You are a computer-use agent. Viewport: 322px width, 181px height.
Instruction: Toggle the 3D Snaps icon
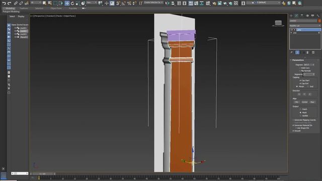pyautogui.click(x=118, y=3)
